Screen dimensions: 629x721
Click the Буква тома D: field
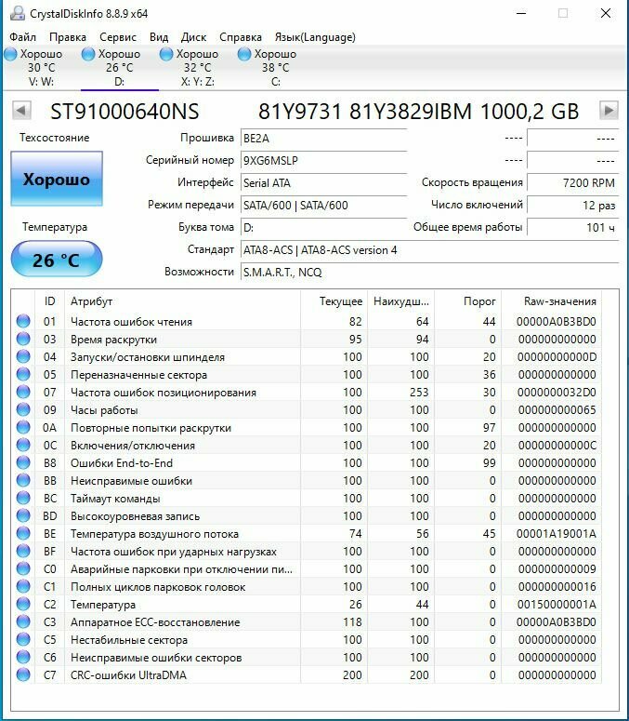click(x=323, y=227)
